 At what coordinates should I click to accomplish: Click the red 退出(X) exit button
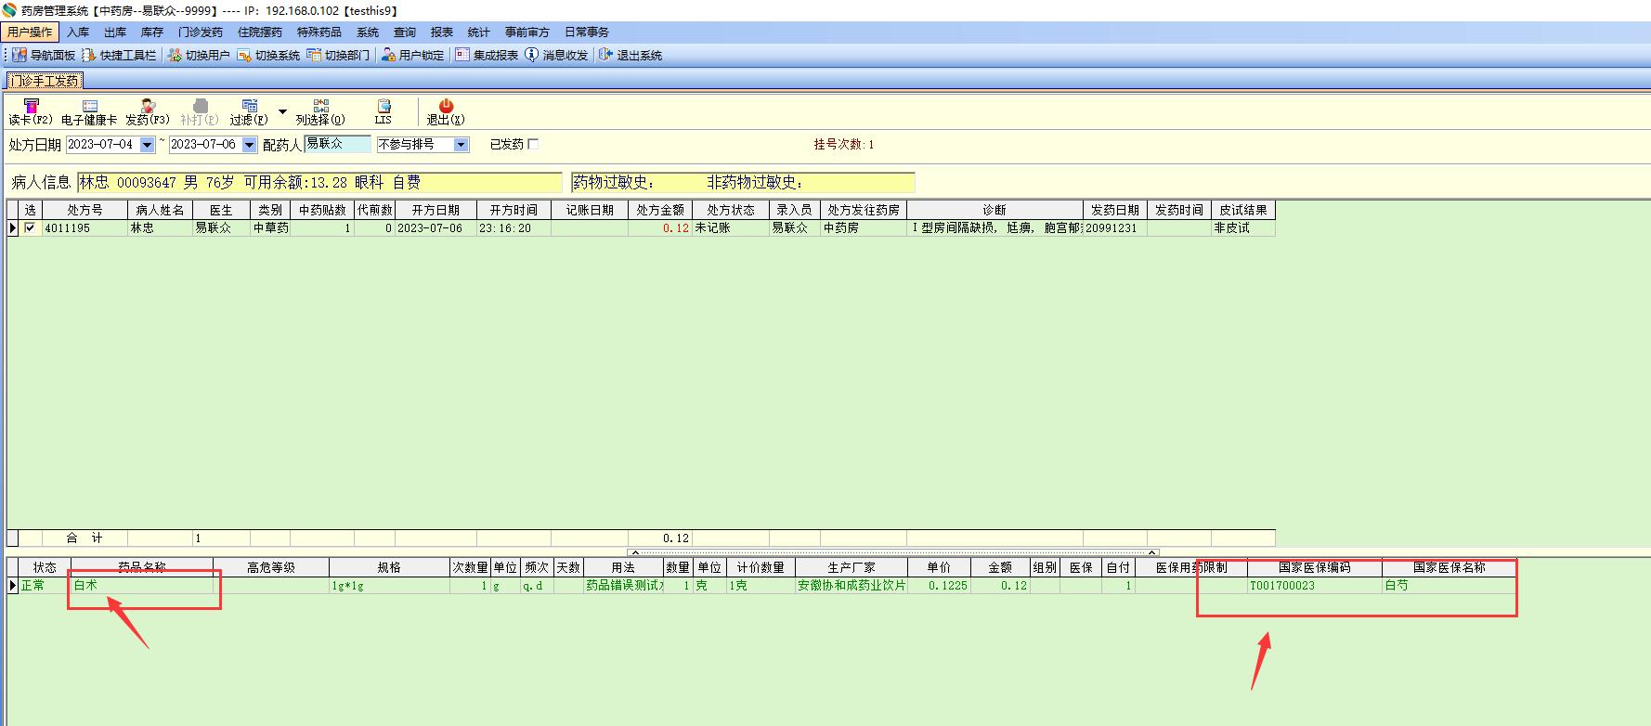446,112
